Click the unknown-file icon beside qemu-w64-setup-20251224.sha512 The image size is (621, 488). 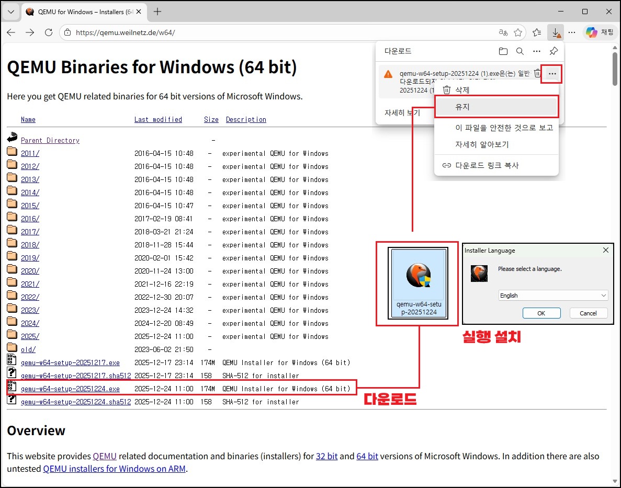12,400
